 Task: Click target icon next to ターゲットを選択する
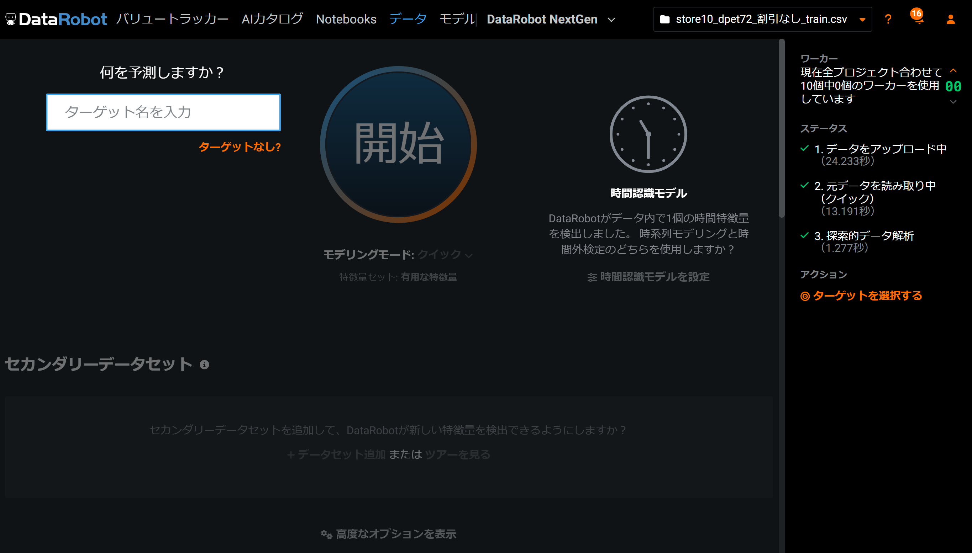click(804, 296)
